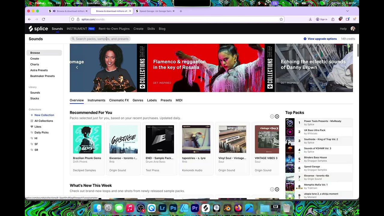Viewport: 384px width, 216px height.
Task: Click the browser back arrow
Action: [29, 19]
